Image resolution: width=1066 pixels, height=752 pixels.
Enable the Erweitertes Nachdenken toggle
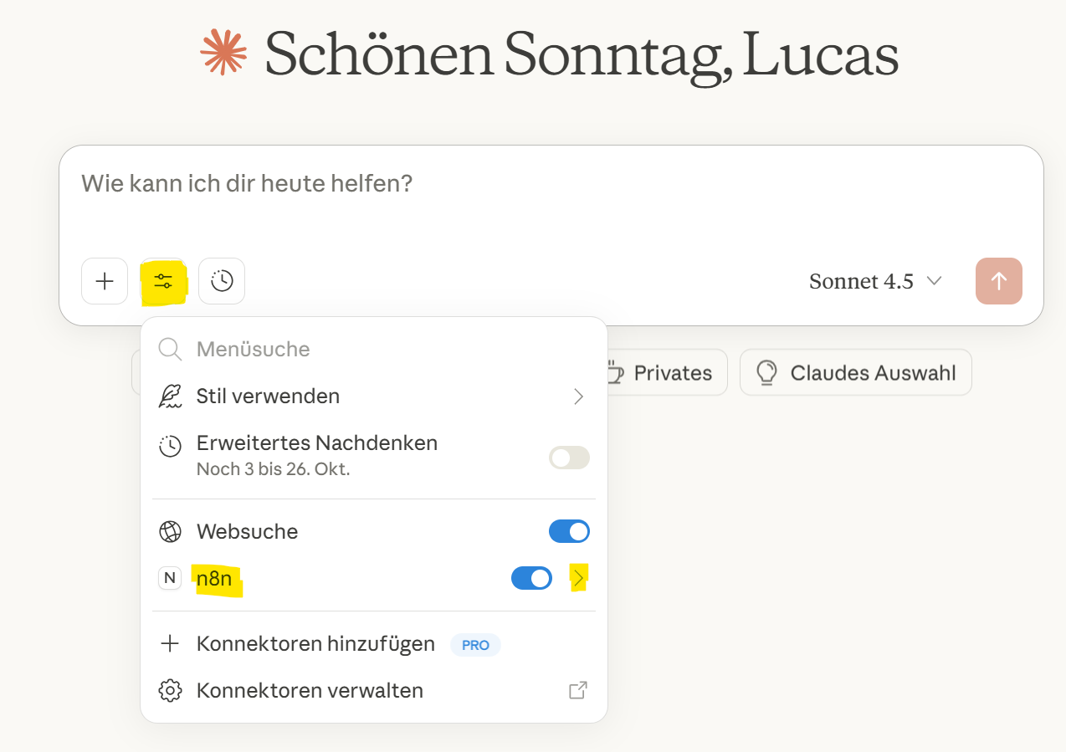click(569, 458)
